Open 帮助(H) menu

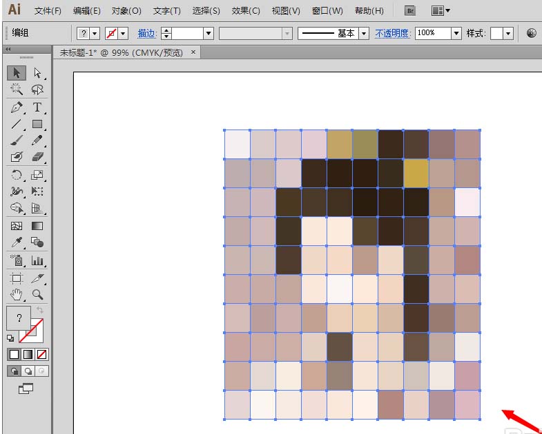coord(369,11)
